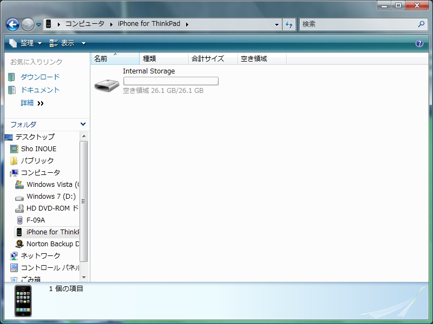Click the コンピュータ computer icon in tree

[x=14, y=173]
